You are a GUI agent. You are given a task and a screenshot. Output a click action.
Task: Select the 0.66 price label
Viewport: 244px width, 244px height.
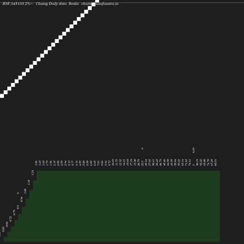click(7, 224)
